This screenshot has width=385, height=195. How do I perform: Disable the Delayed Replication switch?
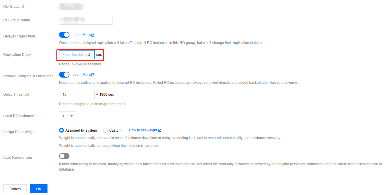click(64, 35)
